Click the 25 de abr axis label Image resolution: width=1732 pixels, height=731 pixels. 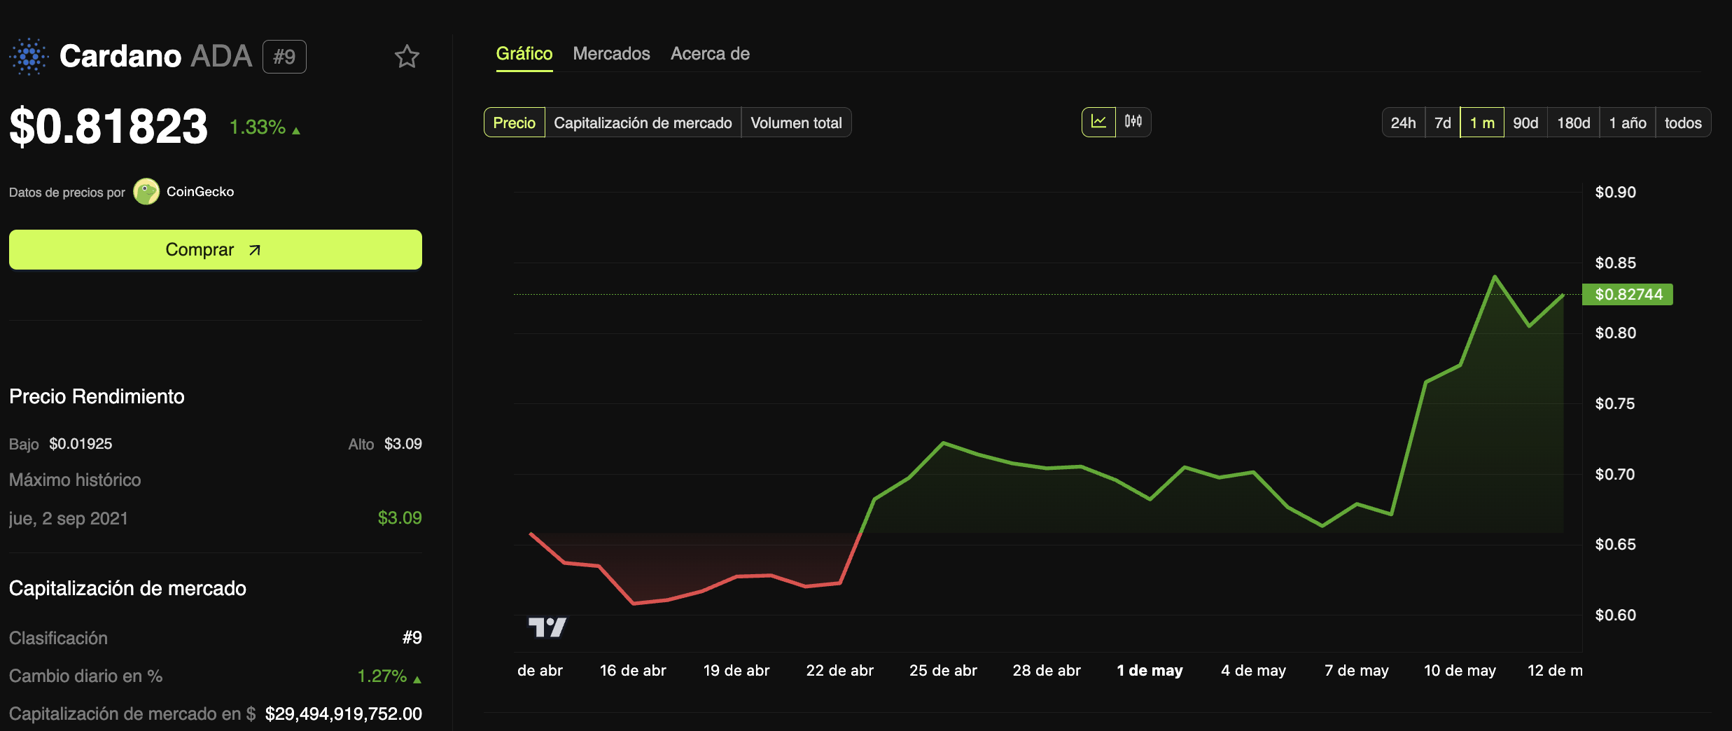point(943,671)
